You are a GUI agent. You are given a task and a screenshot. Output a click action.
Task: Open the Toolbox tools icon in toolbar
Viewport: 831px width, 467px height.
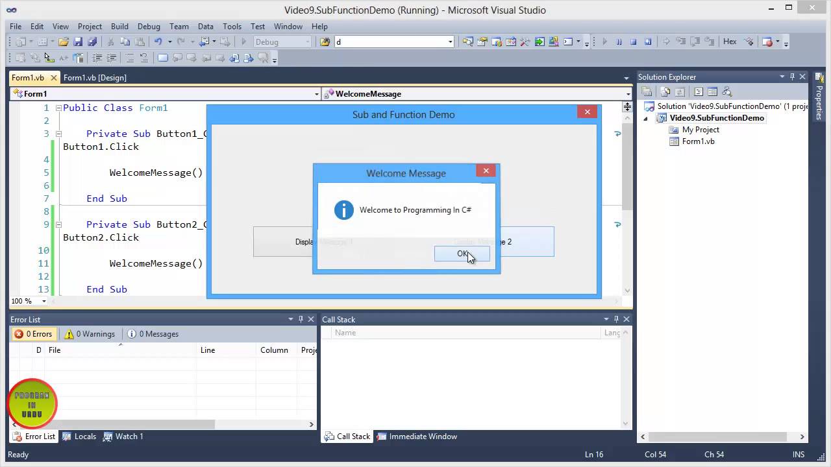[525, 42]
